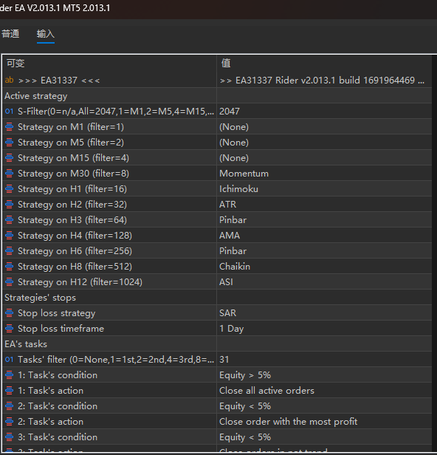Image resolution: width=437 pixels, height=455 pixels.
Task: Switch to the 普通 tab
Action: point(10,34)
